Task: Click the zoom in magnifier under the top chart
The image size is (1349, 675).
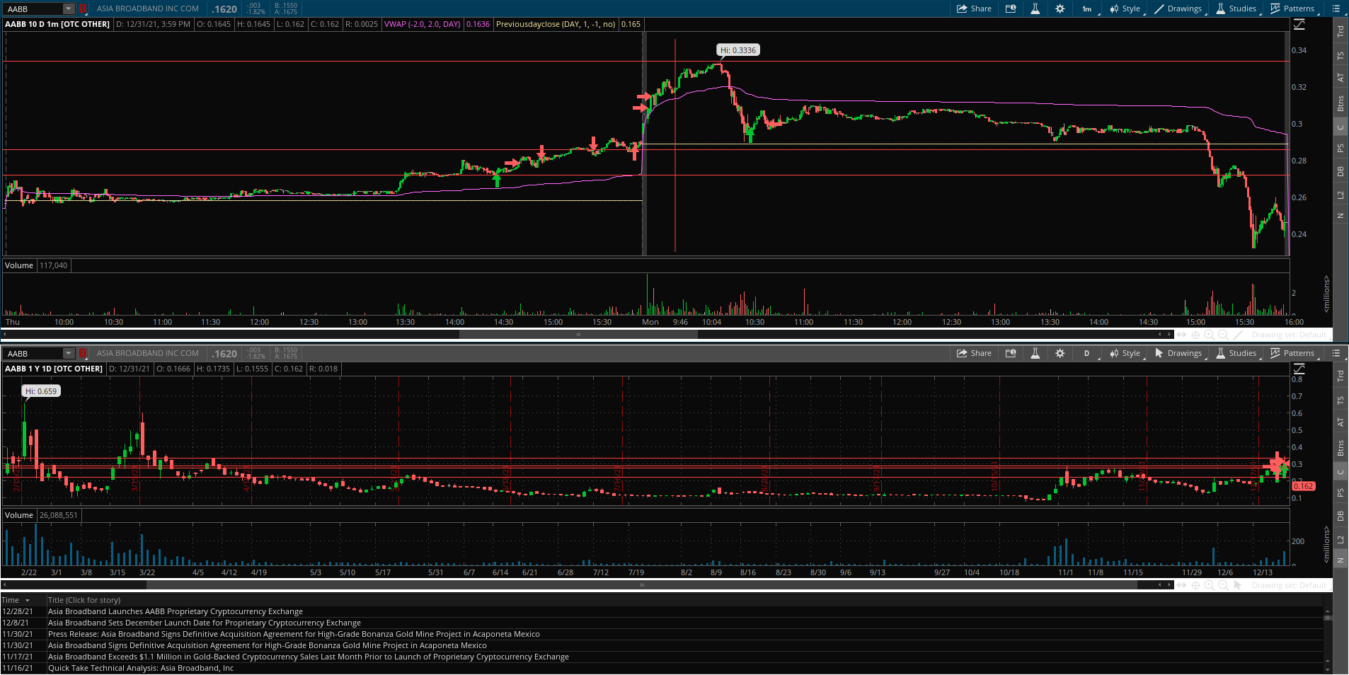Action: (x=1209, y=335)
